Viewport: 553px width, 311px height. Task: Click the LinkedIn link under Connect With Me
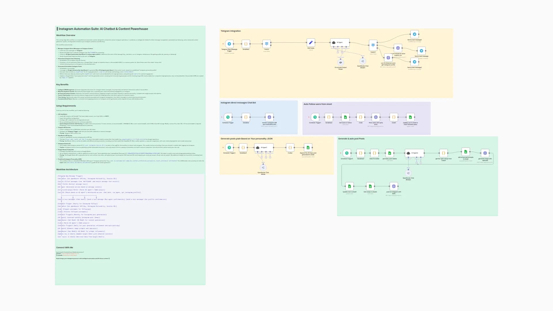click(69, 255)
